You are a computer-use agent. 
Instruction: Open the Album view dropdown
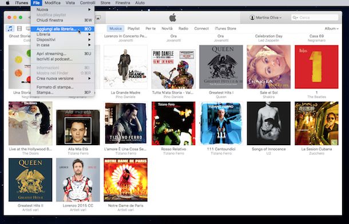[331, 29]
